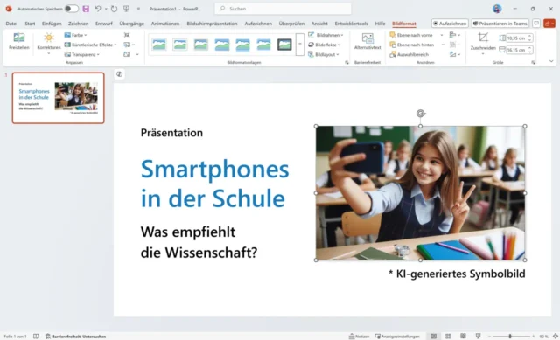The image size is (560, 340).
Task: Switch to the Start tab
Action: (30, 24)
